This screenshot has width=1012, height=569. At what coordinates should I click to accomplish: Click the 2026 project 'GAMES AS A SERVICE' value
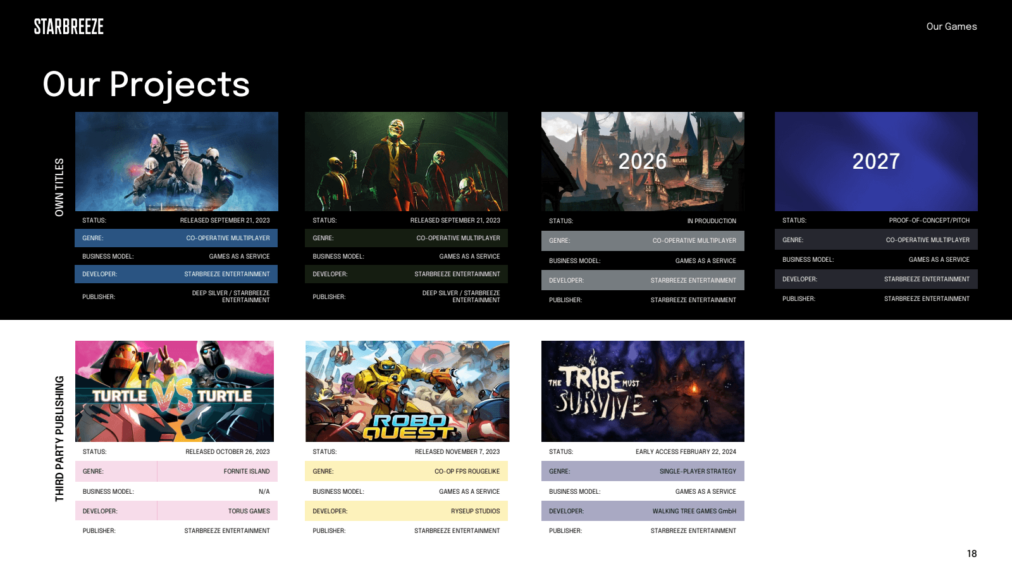[x=706, y=261]
